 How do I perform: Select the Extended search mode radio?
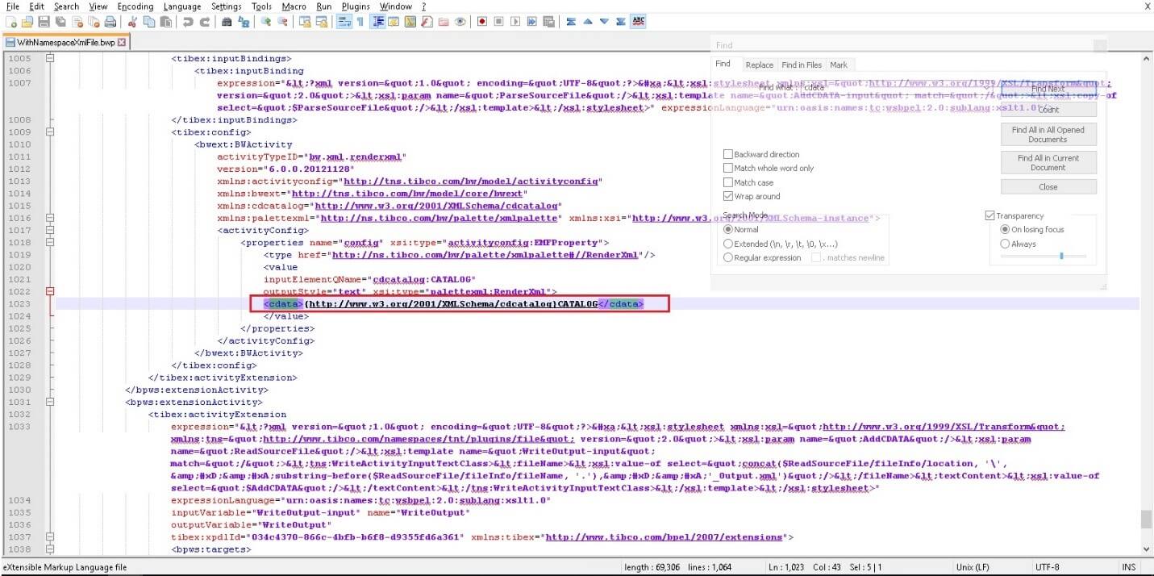(728, 244)
